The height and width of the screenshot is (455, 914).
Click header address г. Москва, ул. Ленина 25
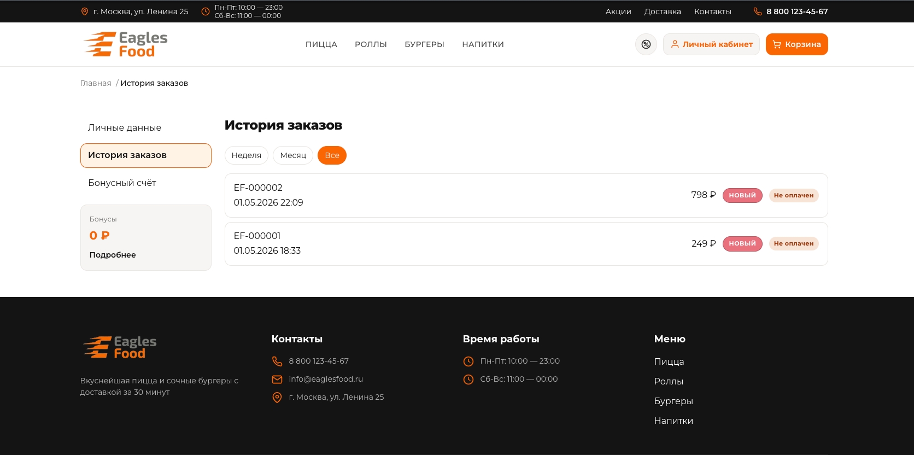click(x=140, y=11)
